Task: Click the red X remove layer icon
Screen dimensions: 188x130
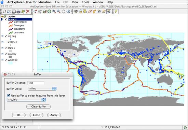Action: [x=28, y=12]
